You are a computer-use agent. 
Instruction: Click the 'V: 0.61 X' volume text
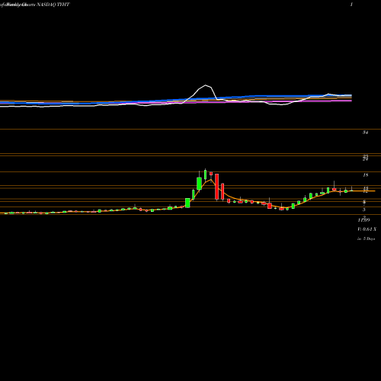click(367, 229)
